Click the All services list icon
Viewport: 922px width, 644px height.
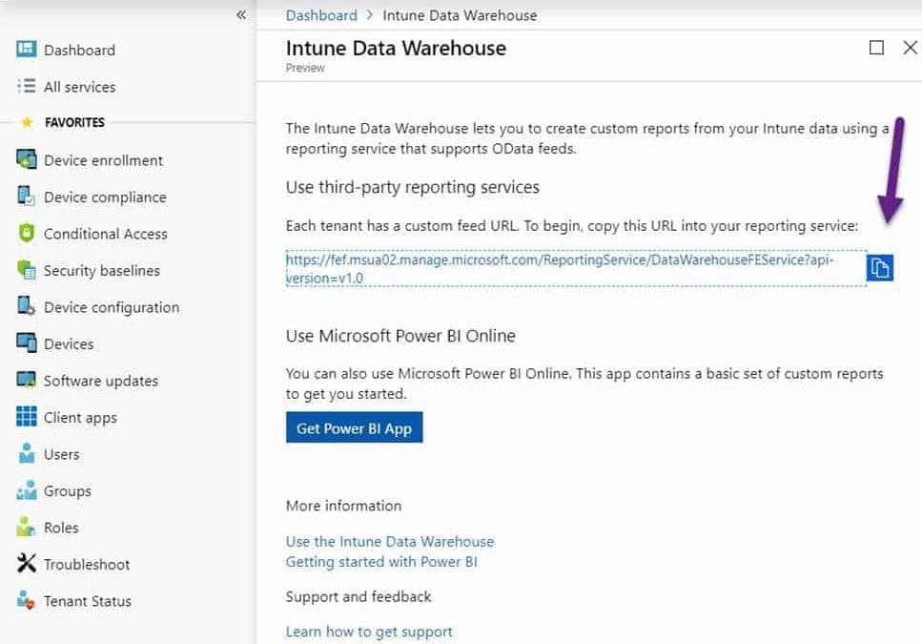tap(27, 87)
